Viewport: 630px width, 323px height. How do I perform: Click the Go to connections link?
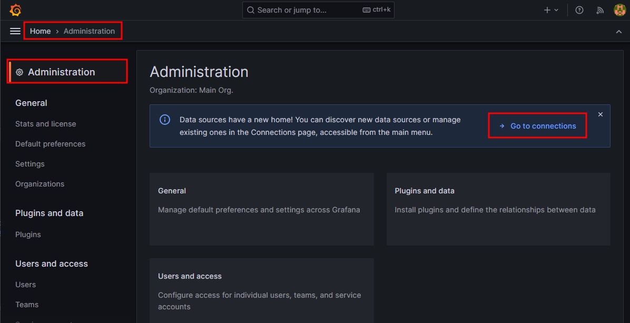538,126
